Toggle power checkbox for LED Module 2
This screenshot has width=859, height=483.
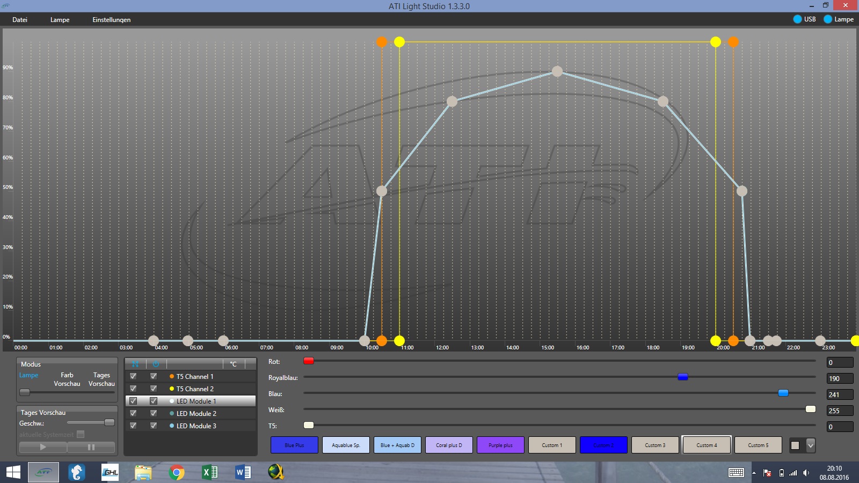(154, 413)
